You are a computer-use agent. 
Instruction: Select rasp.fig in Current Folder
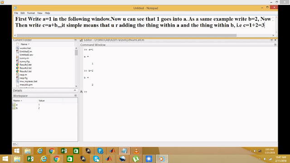[24, 78]
